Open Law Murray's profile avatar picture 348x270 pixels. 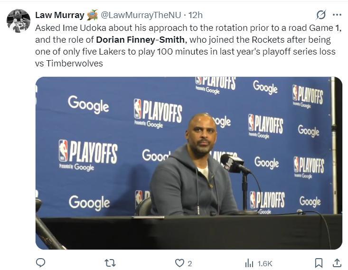coord(19,21)
